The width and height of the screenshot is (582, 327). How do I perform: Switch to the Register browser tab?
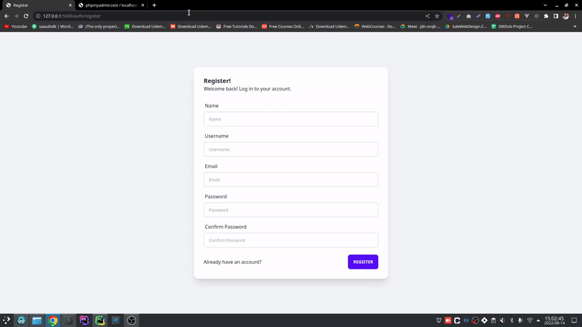(x=37, y=5)
